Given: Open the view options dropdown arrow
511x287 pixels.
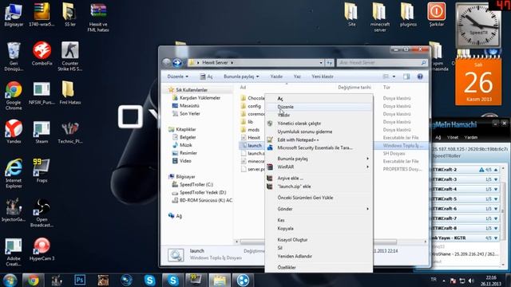Looking at the screenshot, I should point(394,77).
